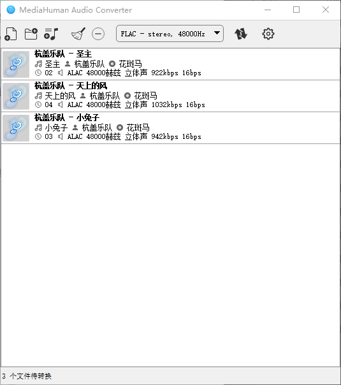Click the 942kbps bitrate text
Image resolution: width=341 pixels, height=385 pixels.
164,137
